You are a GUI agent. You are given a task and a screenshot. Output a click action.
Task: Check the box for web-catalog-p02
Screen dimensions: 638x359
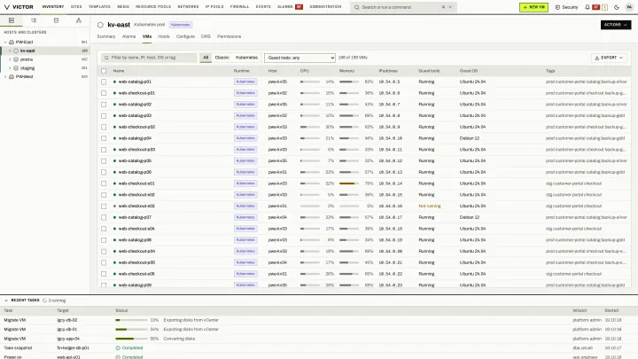[104, 105]
